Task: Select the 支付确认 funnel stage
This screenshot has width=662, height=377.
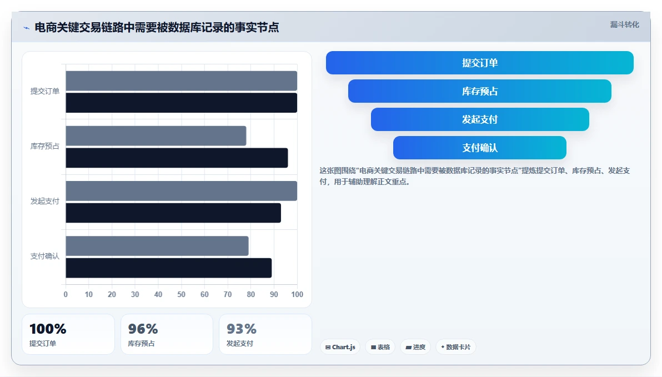Action: point(480,148)
